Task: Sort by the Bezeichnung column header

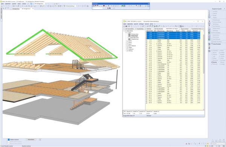Action: [x=162, y=31]
